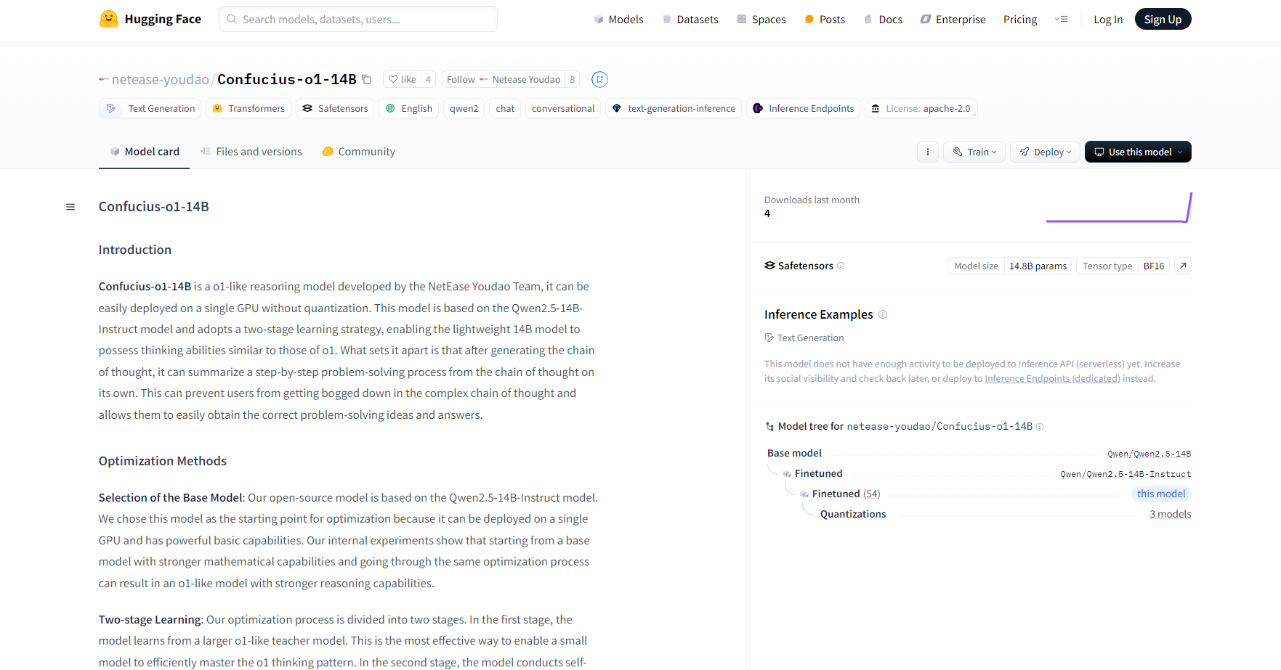Viewport: 1281px width, 670px height.
Task: Open the Deploy dropdown
Action: (x=1045, y=152)
